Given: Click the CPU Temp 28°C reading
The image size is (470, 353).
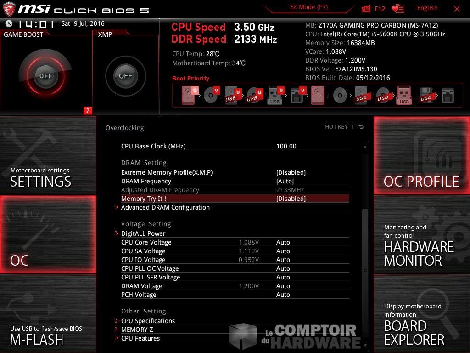Looking at the screenshot, I should 196,54.
